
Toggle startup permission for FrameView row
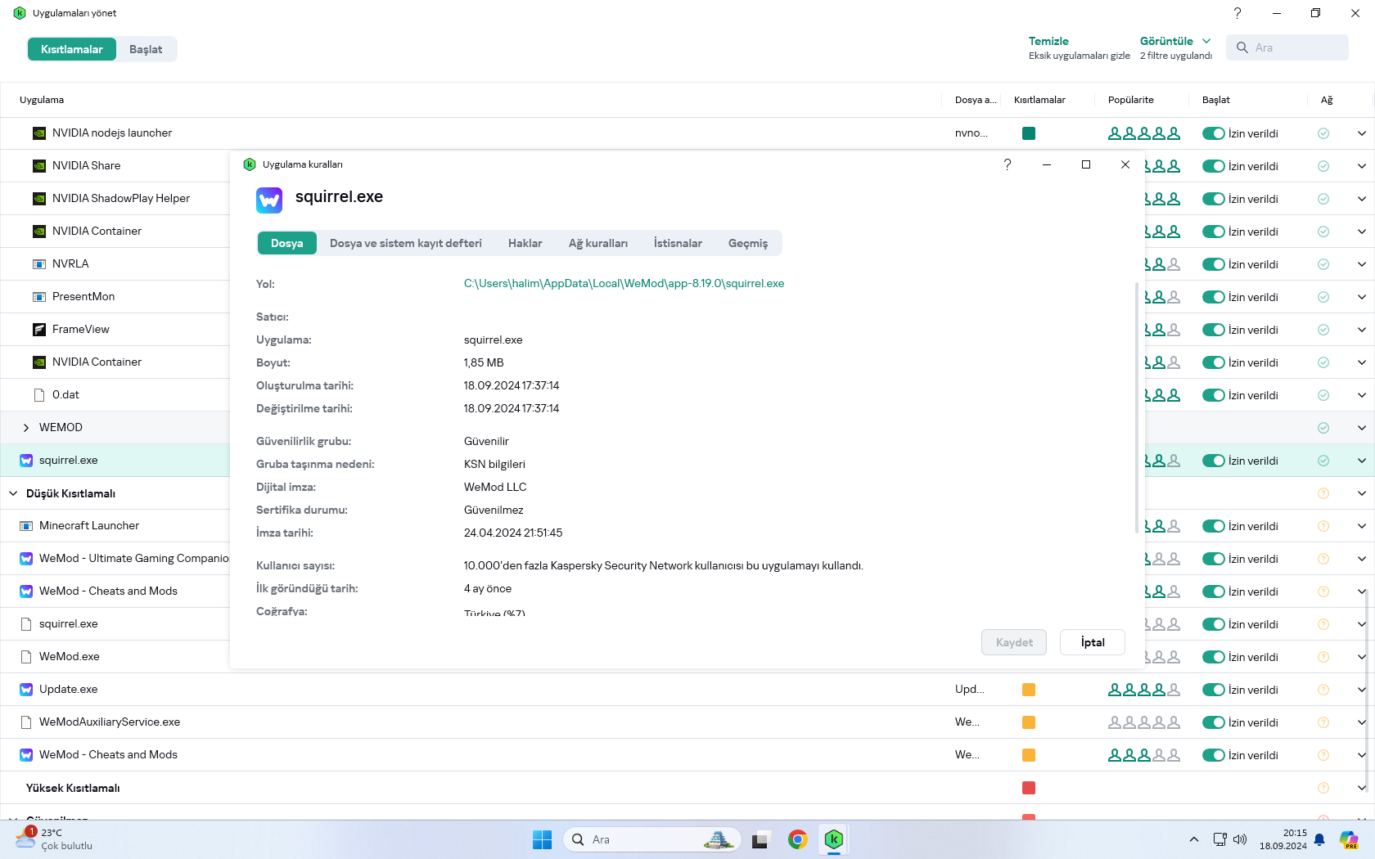[1213, 330]
